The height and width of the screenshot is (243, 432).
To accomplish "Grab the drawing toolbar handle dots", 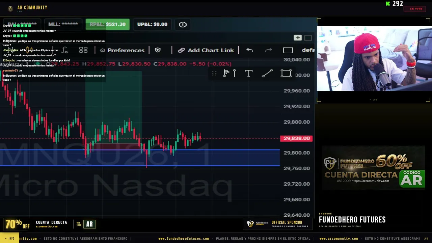I will [x=214, y=73].
